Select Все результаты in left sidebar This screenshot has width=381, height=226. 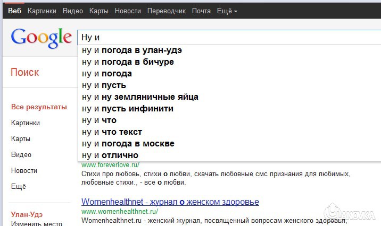pyautogui.click(x=39, y=107)
